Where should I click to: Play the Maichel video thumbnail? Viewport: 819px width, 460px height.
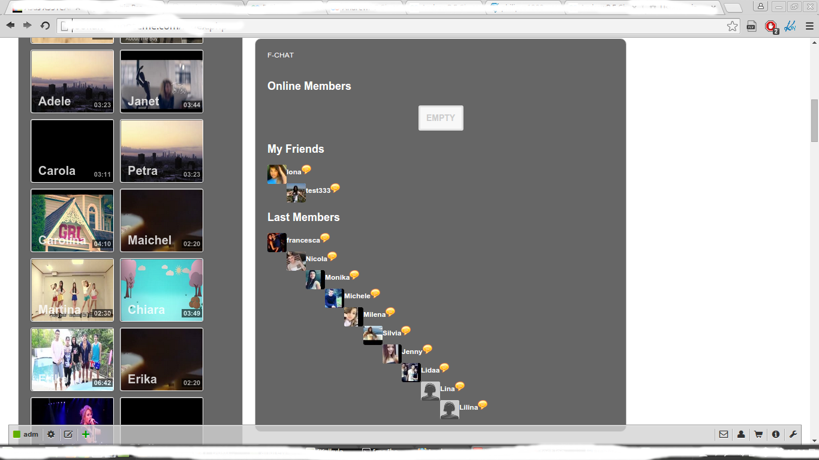click(162, 220)
